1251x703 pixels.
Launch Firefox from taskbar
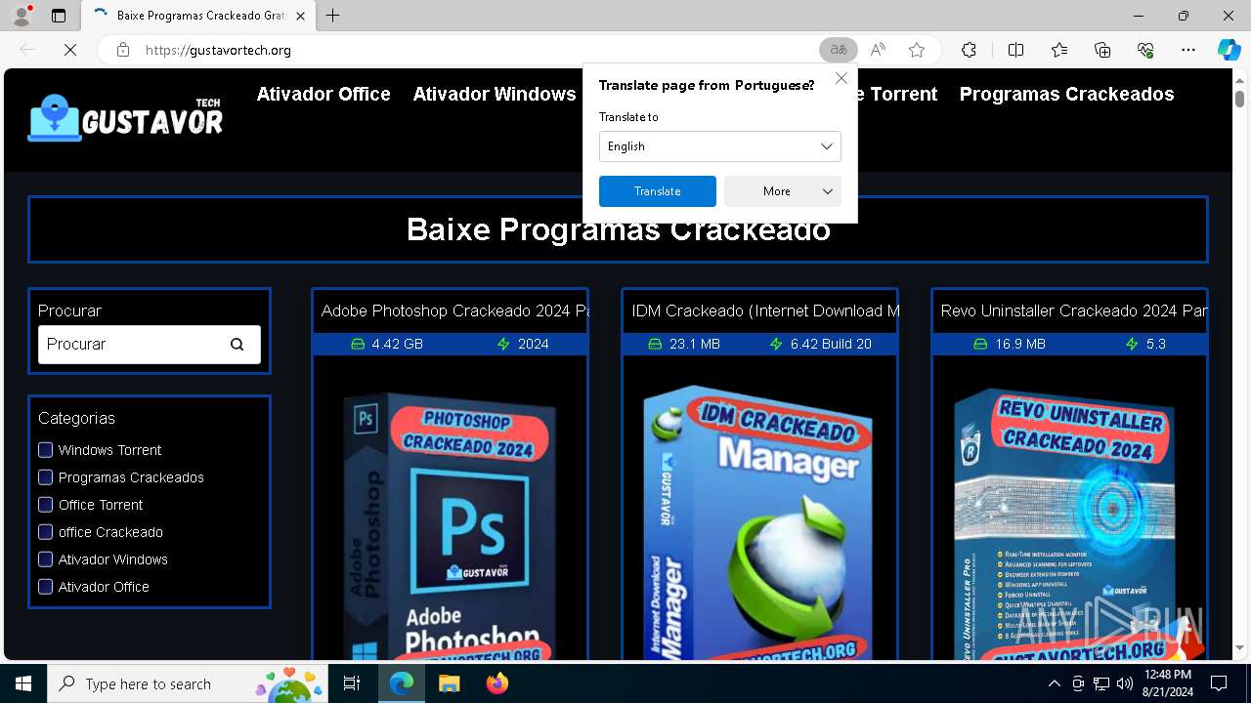[x=496, y=683]
